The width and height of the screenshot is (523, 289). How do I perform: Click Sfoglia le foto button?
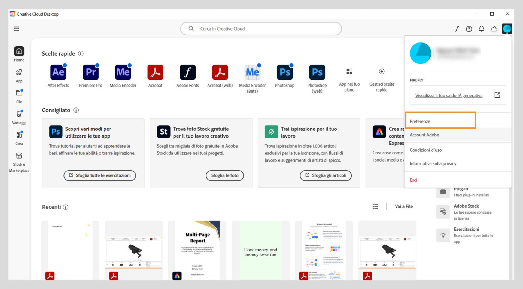click(225, 175)
